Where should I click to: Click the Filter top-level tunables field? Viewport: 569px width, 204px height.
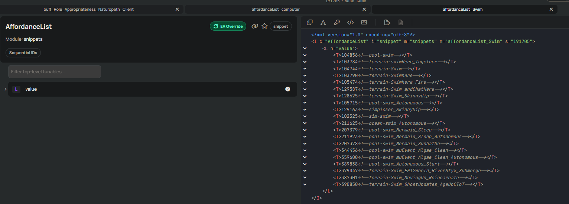(x=55, y=72)
